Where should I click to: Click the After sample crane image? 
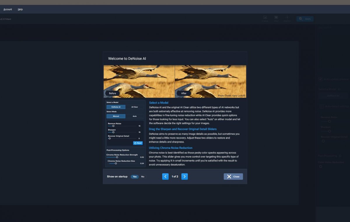pyautogui.click(x=211, y=81)
